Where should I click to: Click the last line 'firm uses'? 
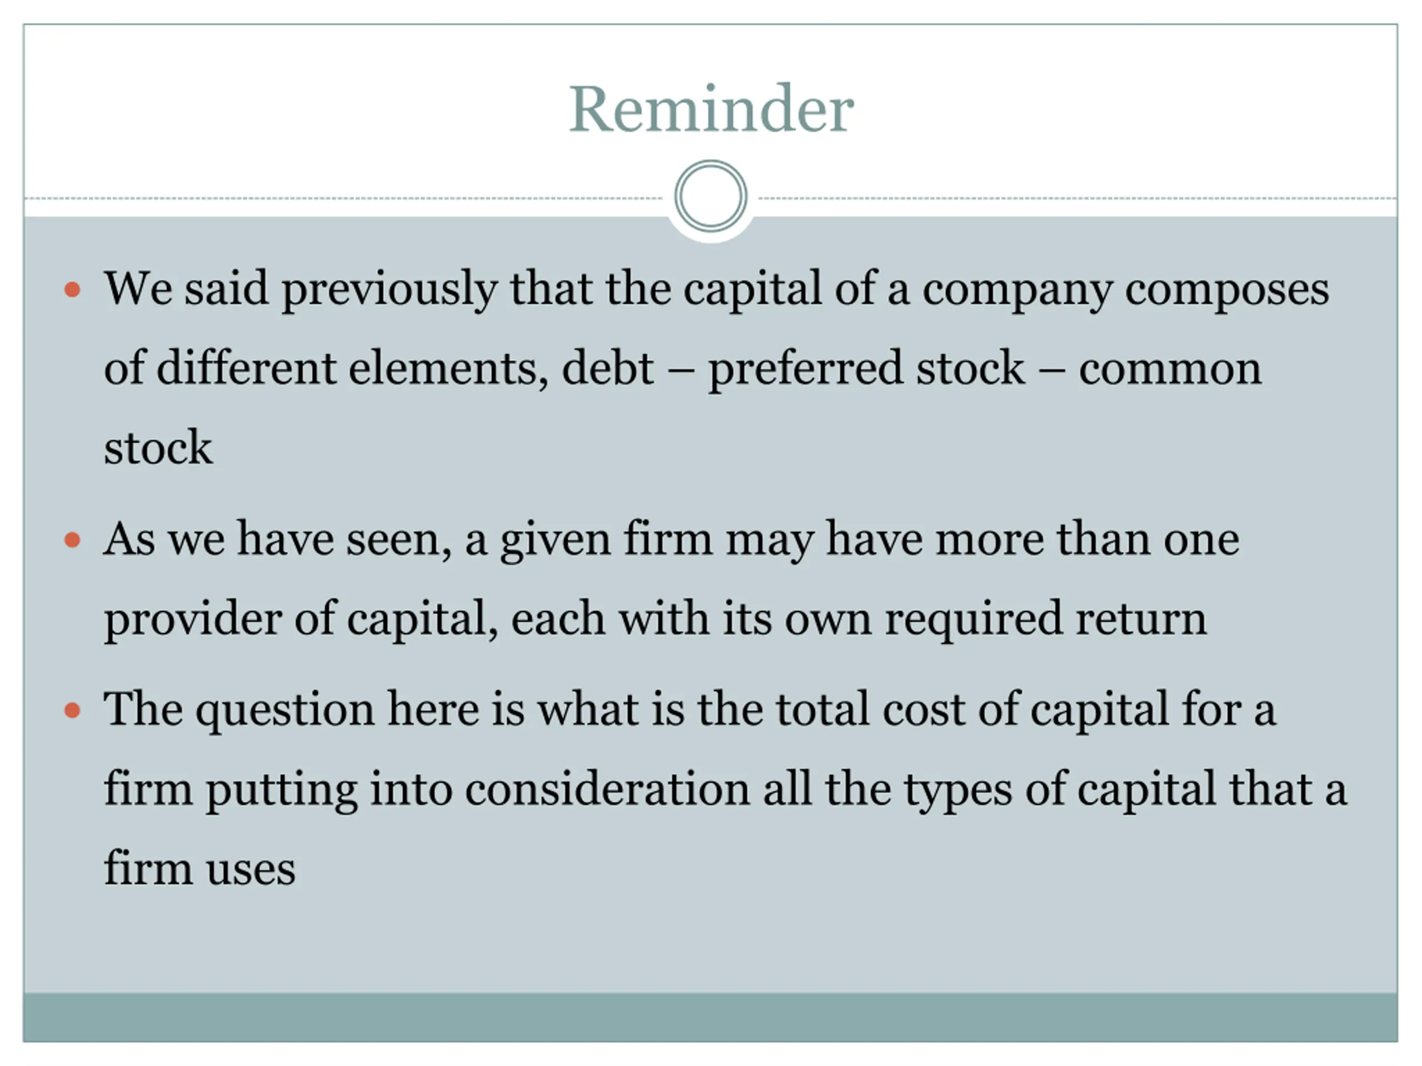click(199, 868)
